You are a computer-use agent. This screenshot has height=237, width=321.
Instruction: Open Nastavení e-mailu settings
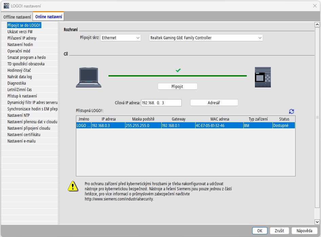click(x=21, y=141)
